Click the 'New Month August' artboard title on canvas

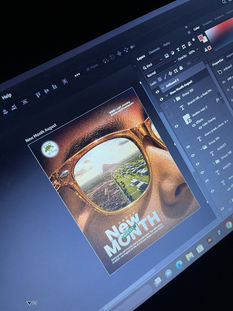41,133
